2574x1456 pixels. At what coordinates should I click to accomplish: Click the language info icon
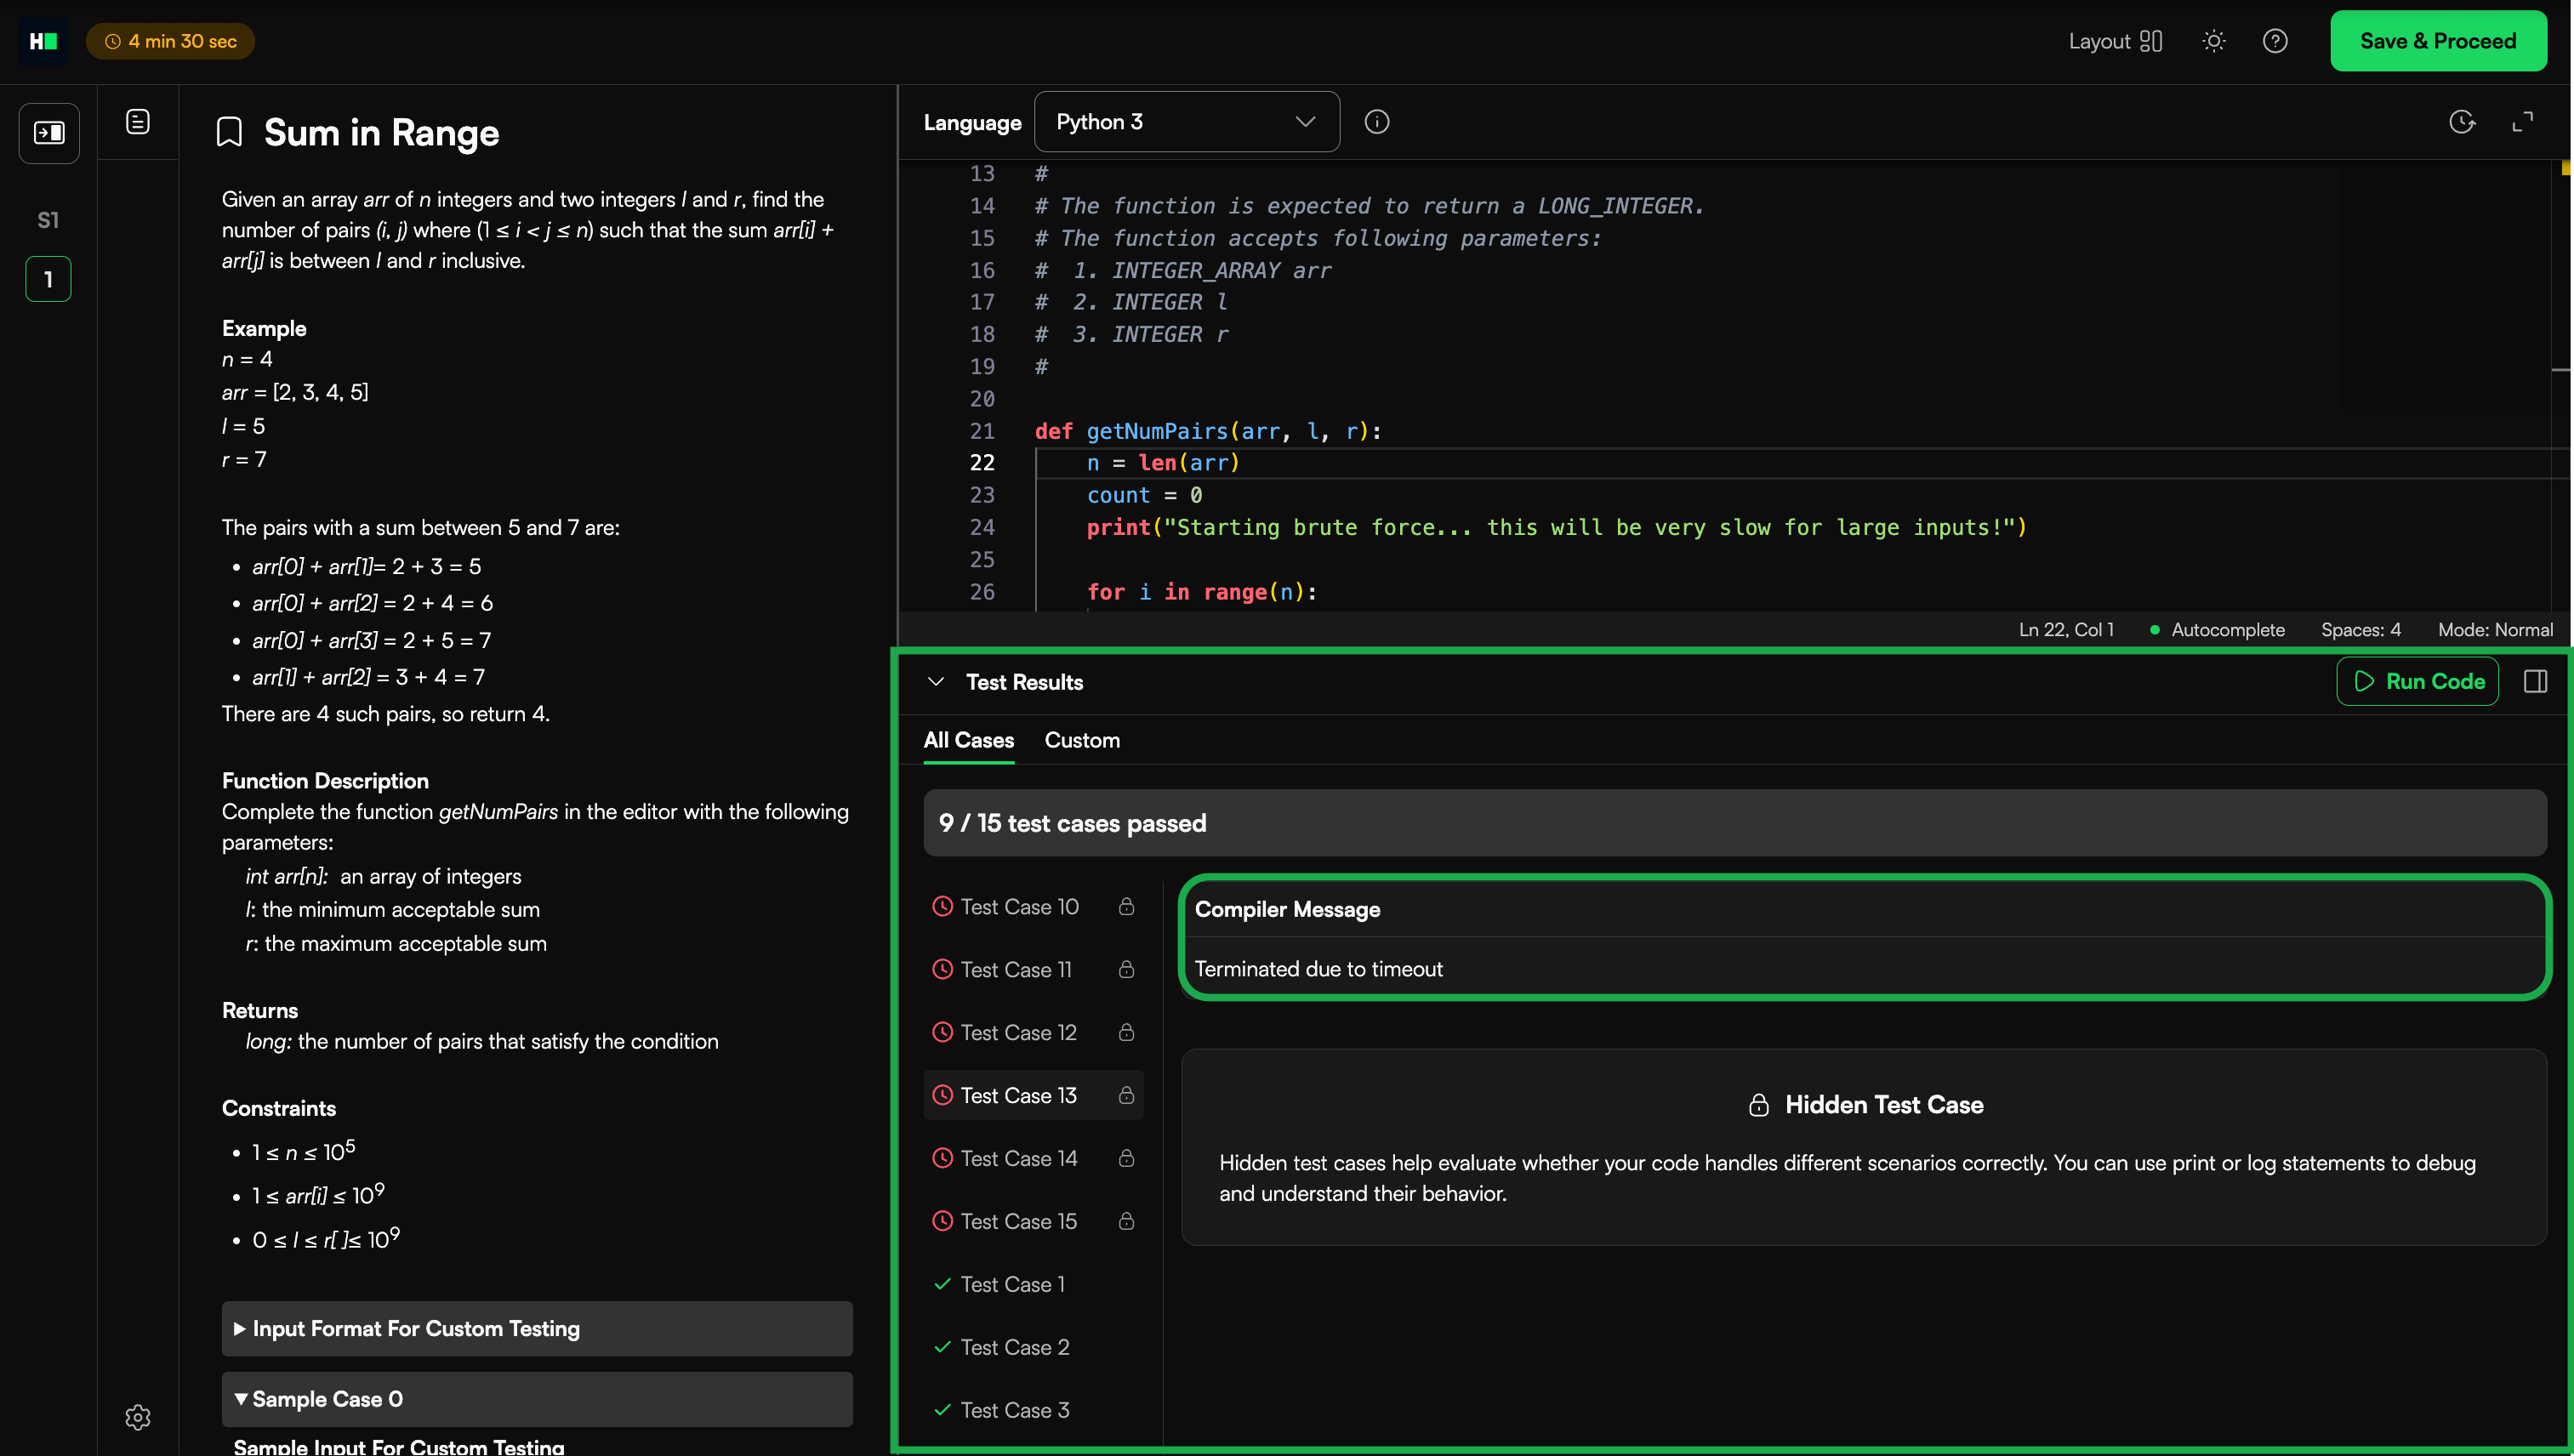[x=1377, y=122]
